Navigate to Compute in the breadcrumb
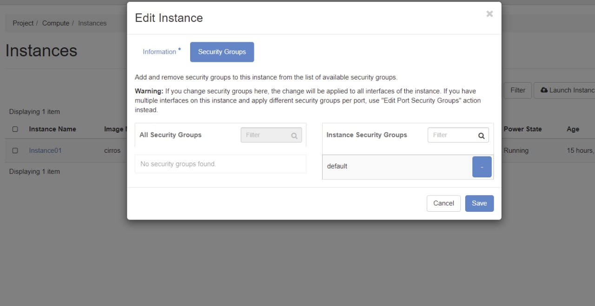Viewport: 595px width, 306px height. (x=56, y=23)
